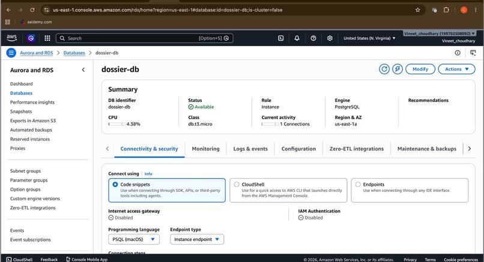This screenshot has height=262, width=484.
Task: Open the browser extensions puzzle icon
Action: (x=446, y=10)
